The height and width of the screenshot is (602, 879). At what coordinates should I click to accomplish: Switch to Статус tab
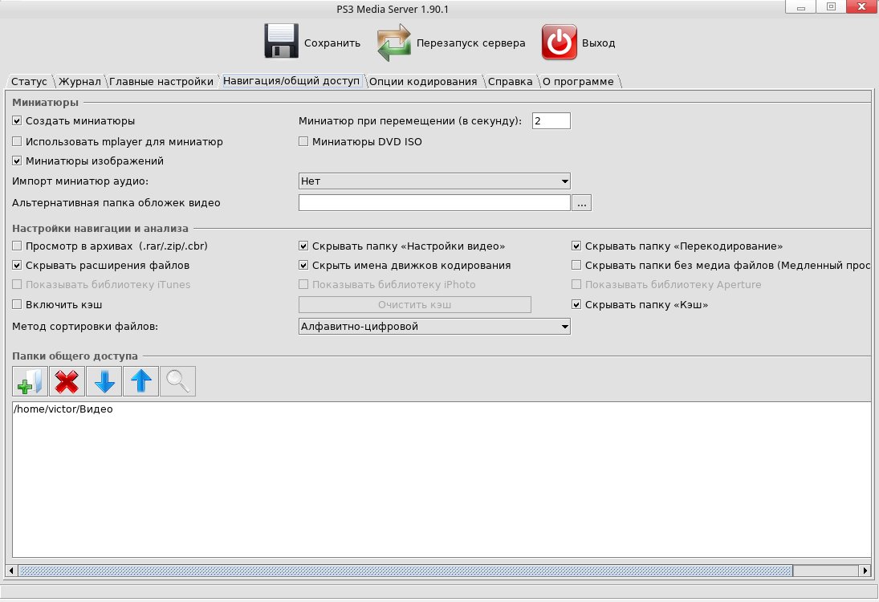click(29, 81)
